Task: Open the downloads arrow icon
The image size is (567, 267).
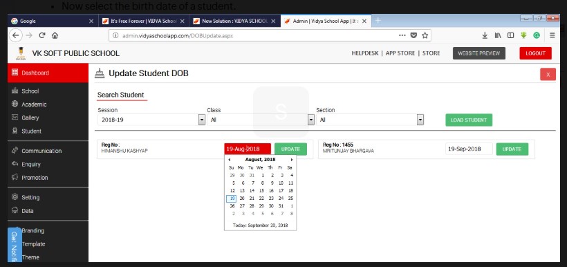Action: tap(485, 35)
